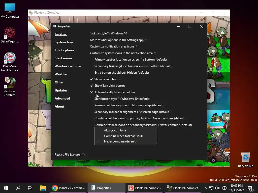Change Secondary taskbar(s) location on screen
The image size is (258, 193).
coord(133,66)
